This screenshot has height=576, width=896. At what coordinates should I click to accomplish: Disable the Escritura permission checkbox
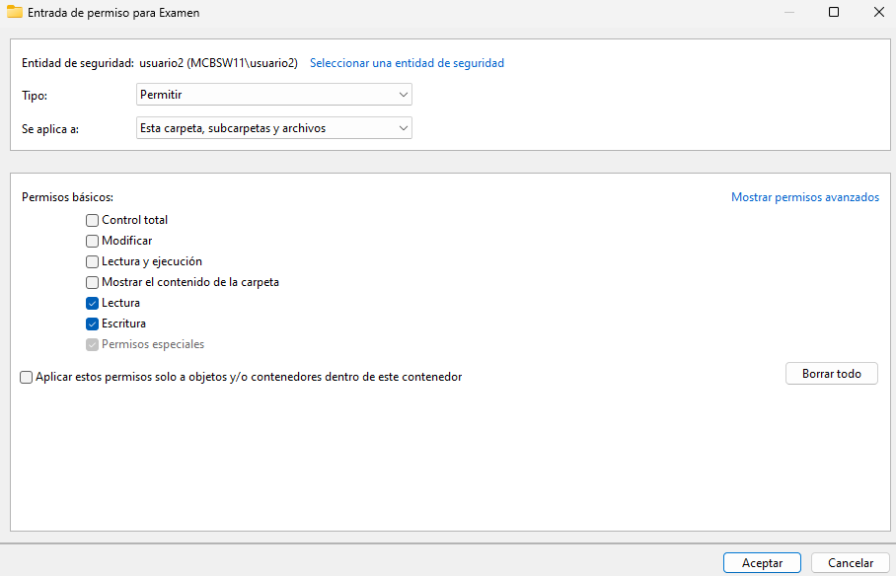tap(93, 324)
